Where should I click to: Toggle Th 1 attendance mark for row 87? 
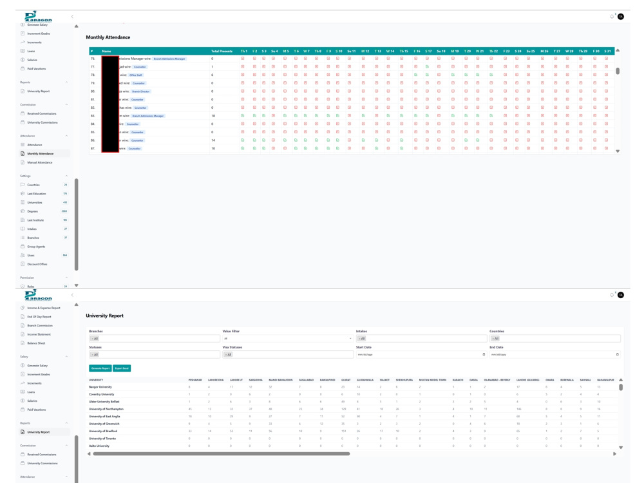click(x=242, y=148)
